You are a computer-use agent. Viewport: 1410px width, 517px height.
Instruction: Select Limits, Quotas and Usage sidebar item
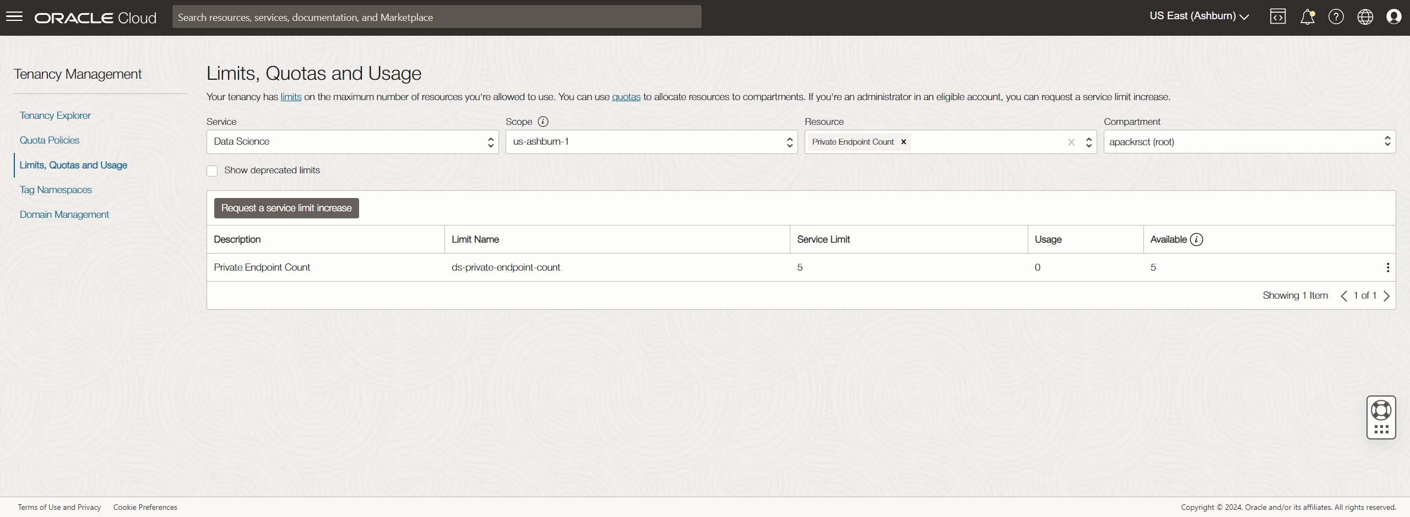click(73, 165)
